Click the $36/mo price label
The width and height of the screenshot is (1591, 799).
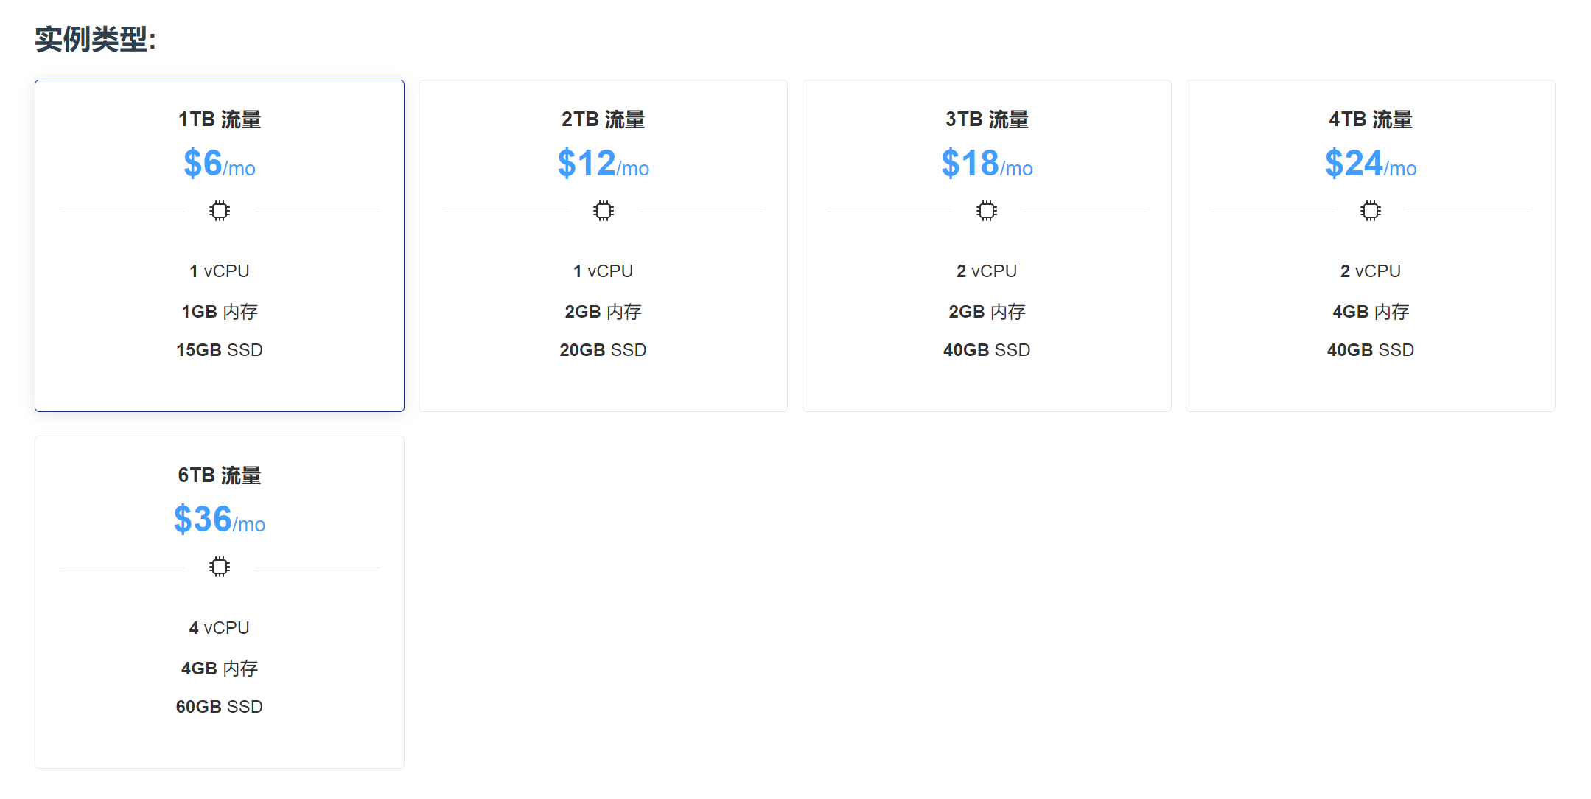[x=220, y=520]
